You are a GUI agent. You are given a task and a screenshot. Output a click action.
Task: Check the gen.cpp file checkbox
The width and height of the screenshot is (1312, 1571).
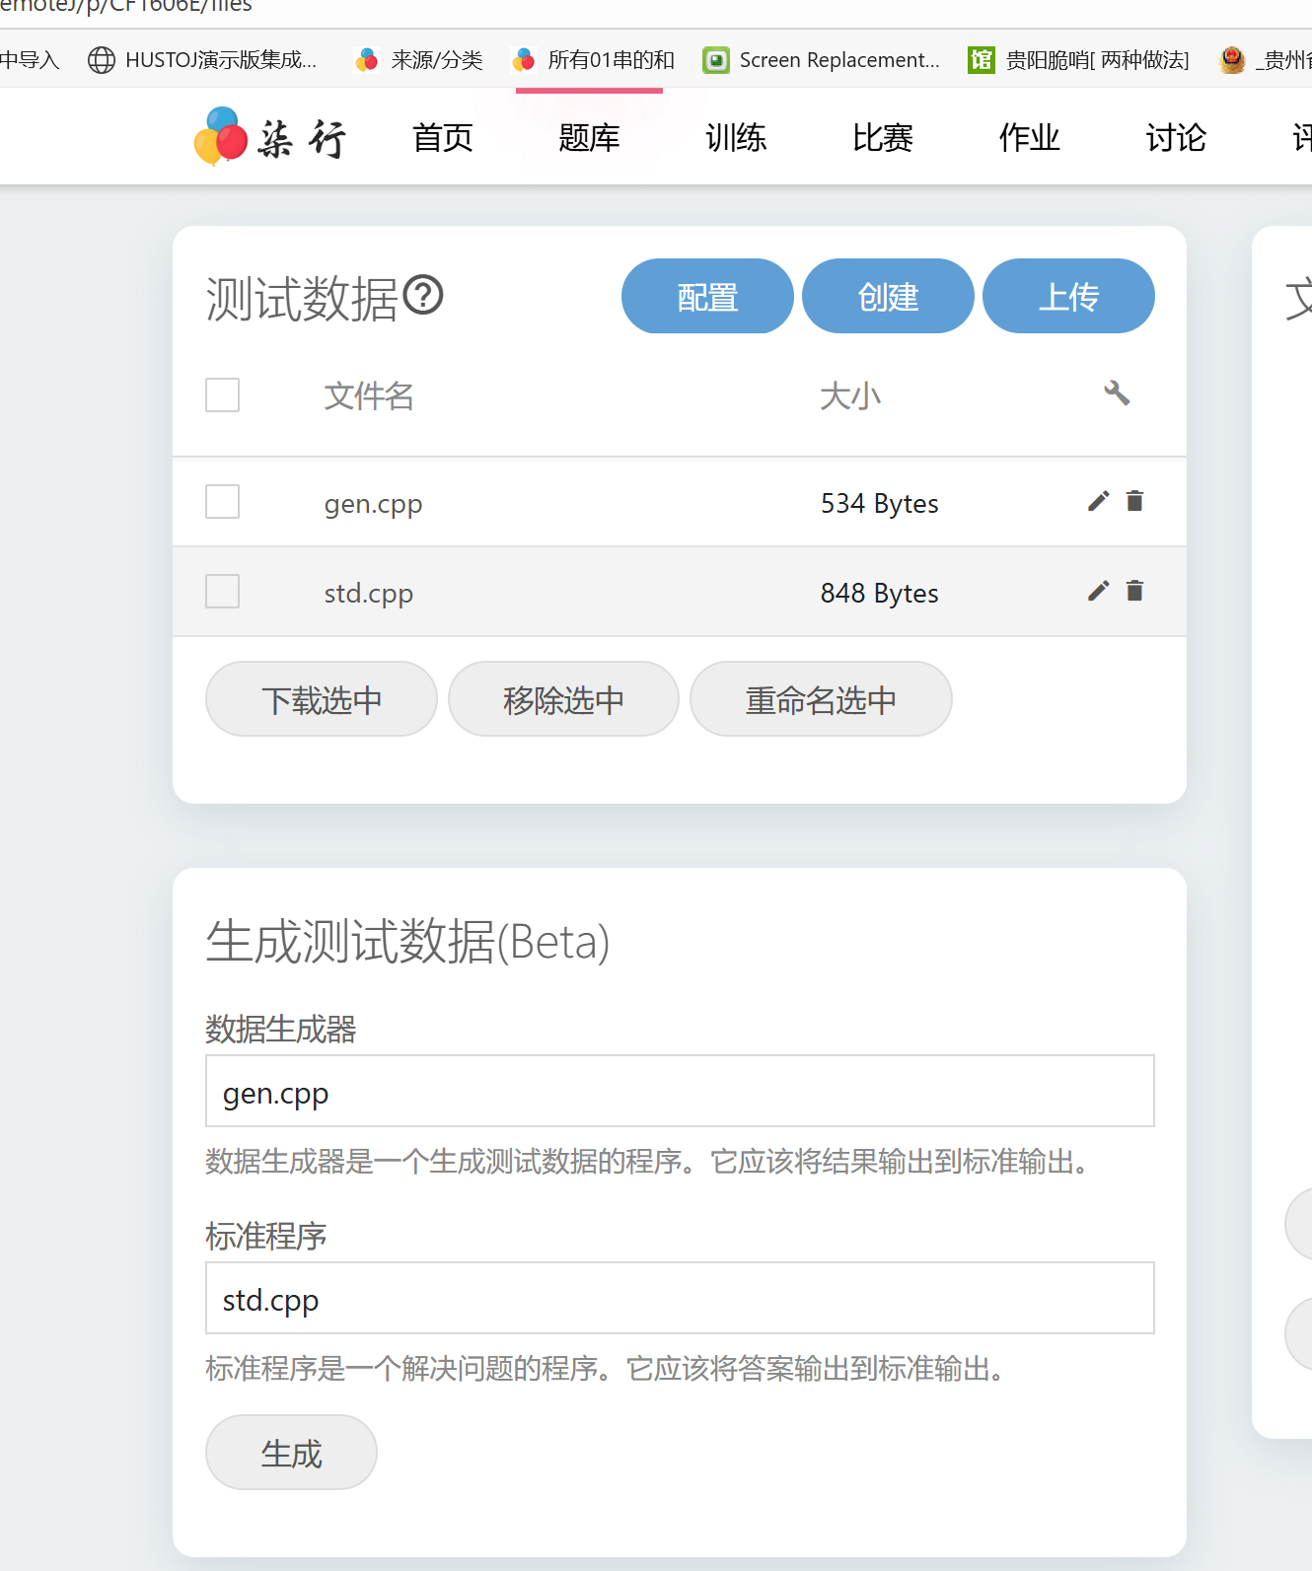click(223, 502)
